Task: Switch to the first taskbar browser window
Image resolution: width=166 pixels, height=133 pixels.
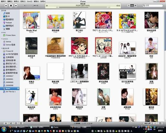Action: (18, 127)
